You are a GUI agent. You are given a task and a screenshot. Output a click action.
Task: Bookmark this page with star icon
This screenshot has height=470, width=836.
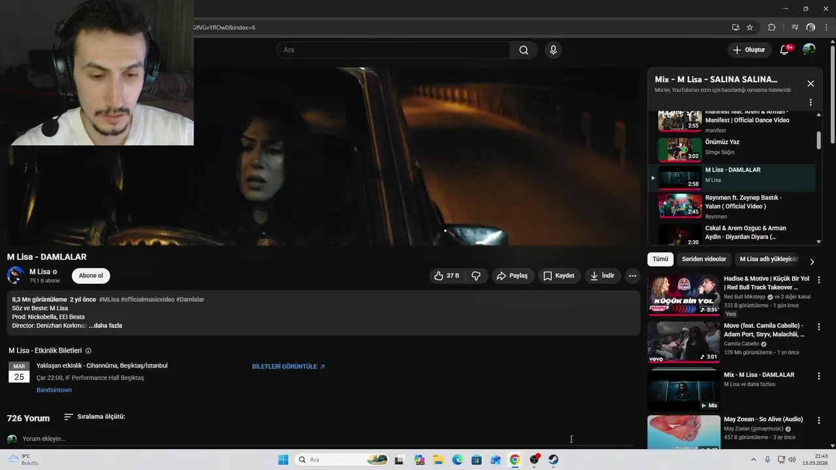click(x=750, y=27)
